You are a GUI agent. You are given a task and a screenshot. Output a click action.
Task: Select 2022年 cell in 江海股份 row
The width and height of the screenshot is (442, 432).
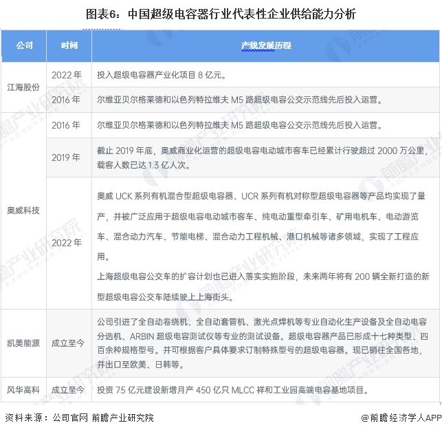67,75
